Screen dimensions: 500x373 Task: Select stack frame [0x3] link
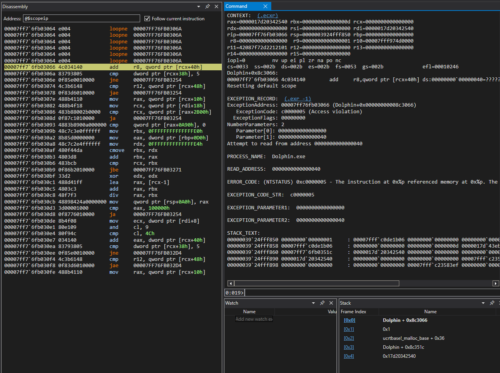click(349, 347)
